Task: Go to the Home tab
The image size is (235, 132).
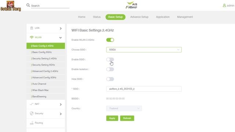Action: [82, 17]
